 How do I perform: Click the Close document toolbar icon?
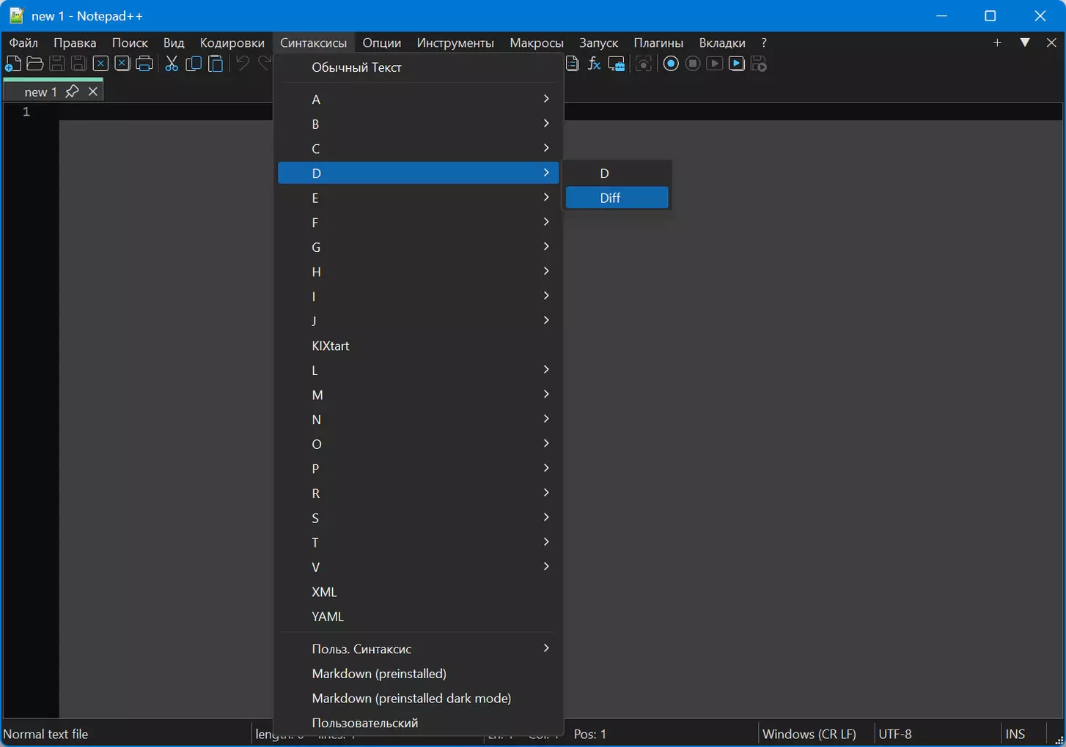tap(100, 64)
